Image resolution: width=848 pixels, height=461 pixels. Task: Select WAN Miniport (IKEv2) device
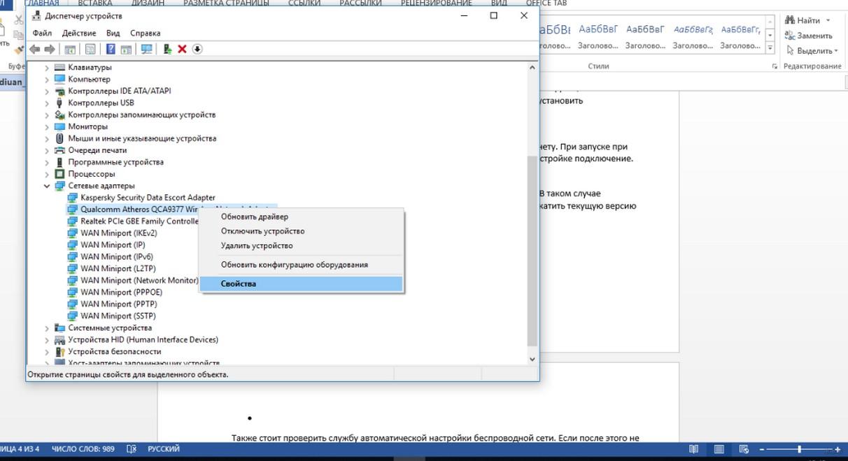click(118, 233)
